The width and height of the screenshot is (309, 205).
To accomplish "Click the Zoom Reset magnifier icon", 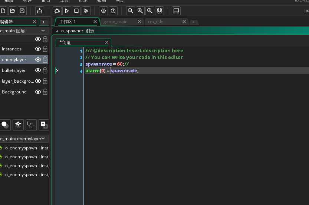I will tap(140, 11).
